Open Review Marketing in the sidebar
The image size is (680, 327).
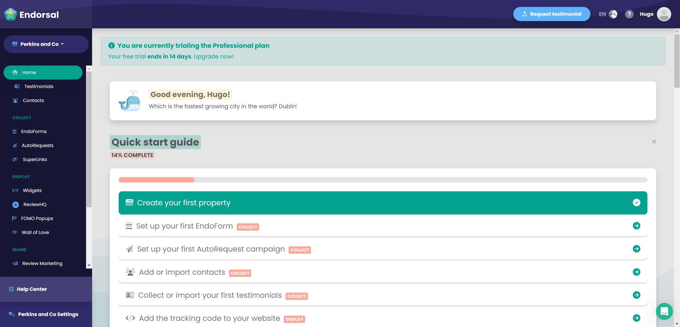coord(43,263)
